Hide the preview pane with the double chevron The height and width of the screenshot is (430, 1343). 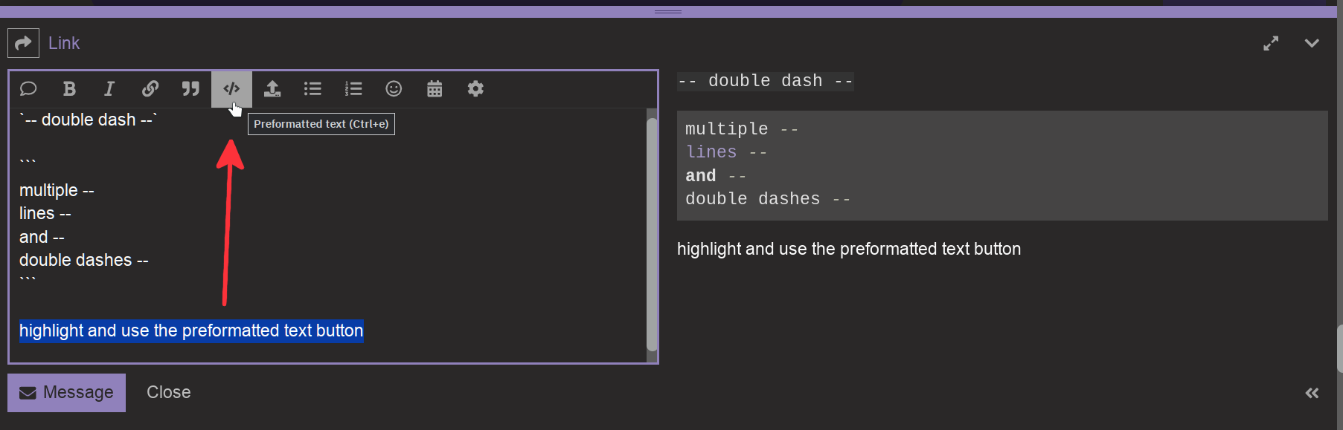pyautogui.click(x=1312, y=393)
